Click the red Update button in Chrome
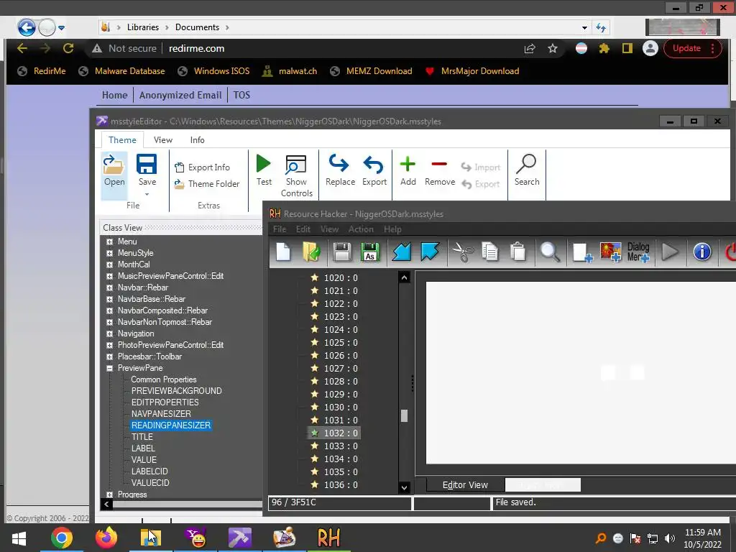Screen dimensions: 736x552 pos(692,48)
